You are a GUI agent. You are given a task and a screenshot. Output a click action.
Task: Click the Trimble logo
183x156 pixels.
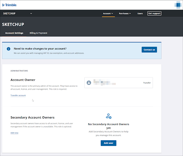point(9,5)
